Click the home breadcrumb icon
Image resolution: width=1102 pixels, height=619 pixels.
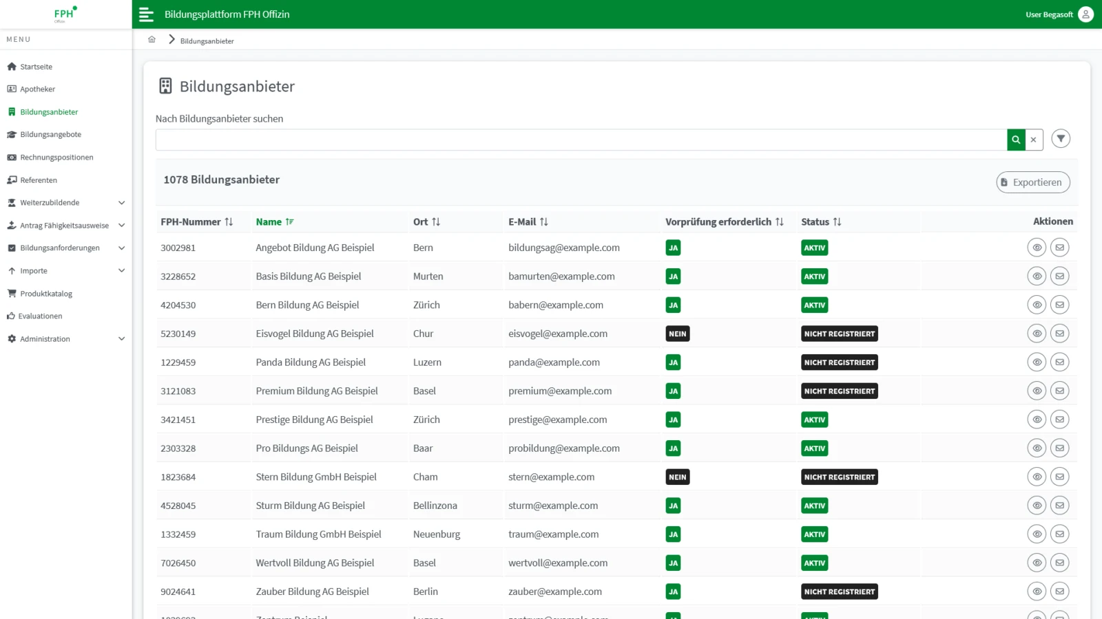coord(152,40)
